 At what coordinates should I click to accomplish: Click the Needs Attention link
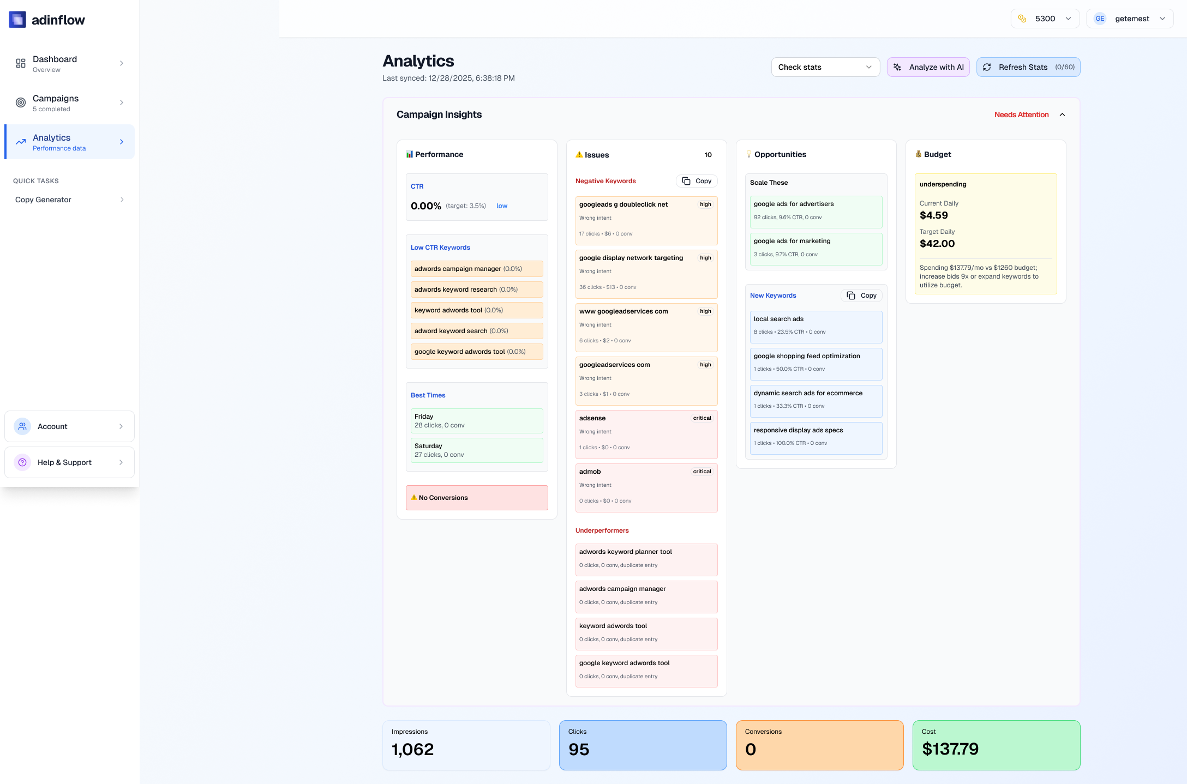tap(1021, 114)
